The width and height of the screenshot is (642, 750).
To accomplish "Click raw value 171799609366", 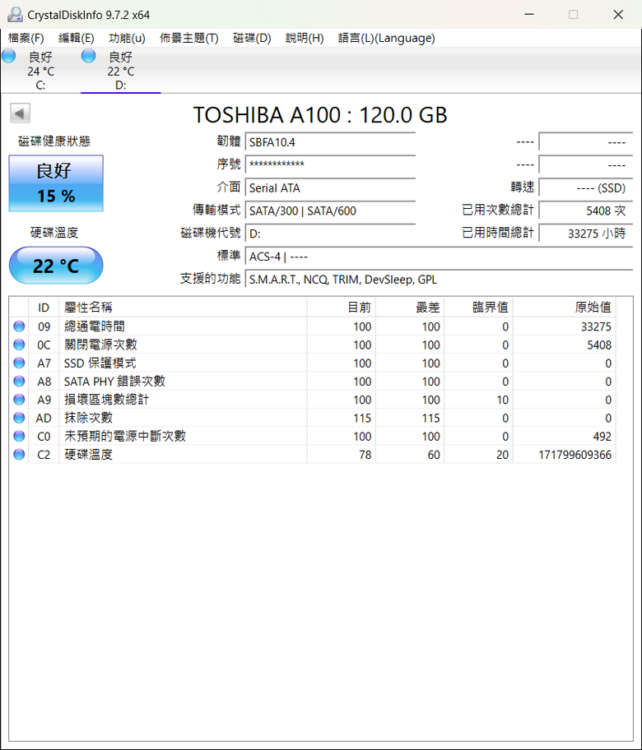I will [x=575, y=455].
